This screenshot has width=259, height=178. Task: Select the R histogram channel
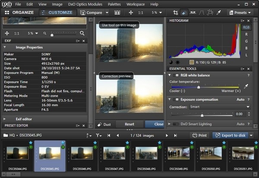(x=246, y=34)
